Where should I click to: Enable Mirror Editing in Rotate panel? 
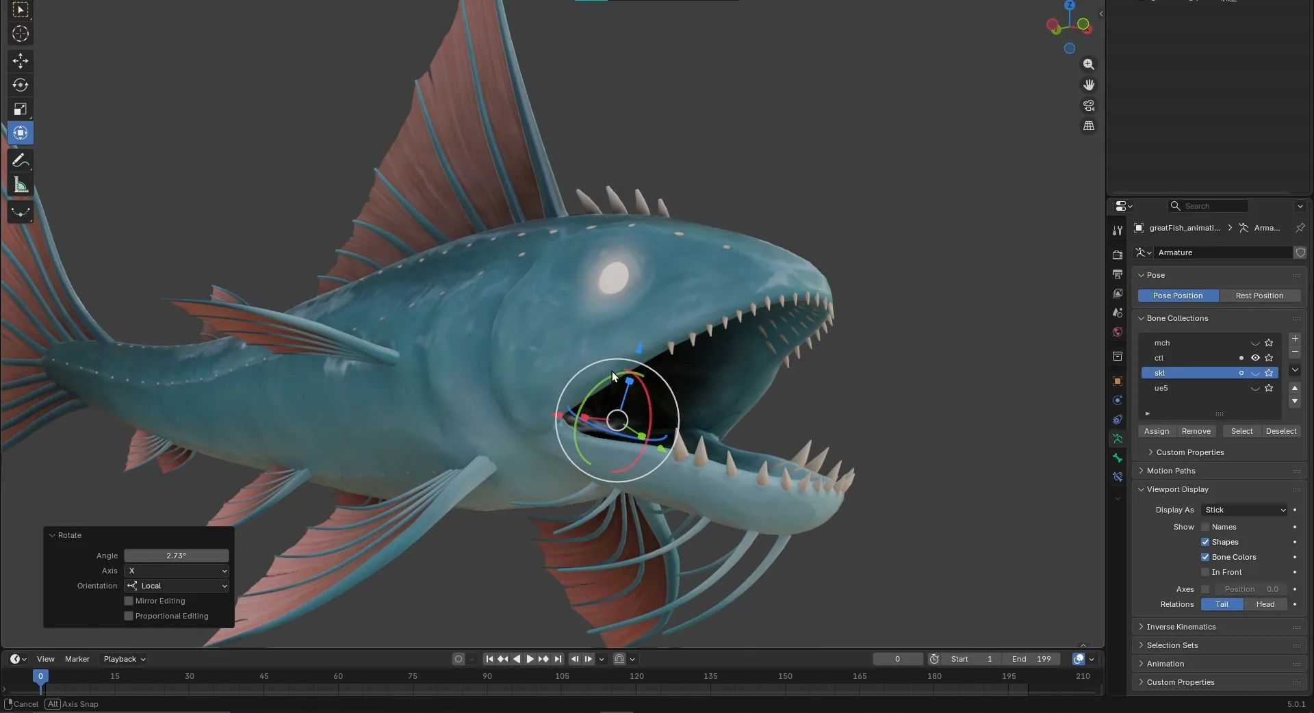129,601
